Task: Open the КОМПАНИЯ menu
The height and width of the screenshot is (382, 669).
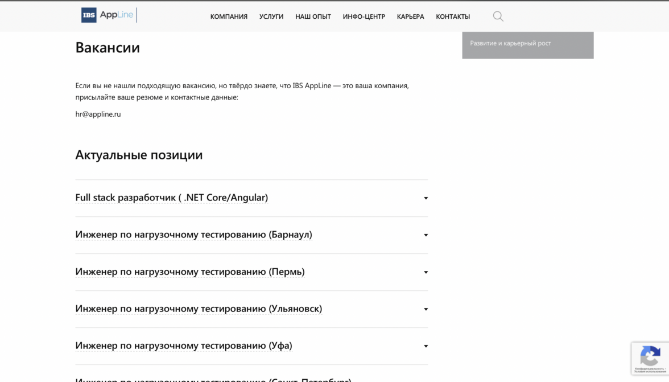Action: click(x=229, y=17)
